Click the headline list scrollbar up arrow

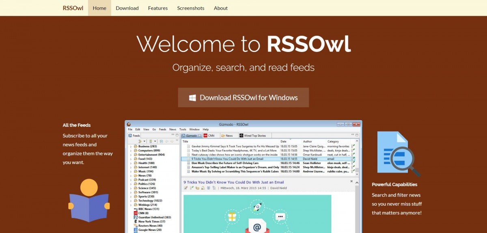[x=357, y=141]
